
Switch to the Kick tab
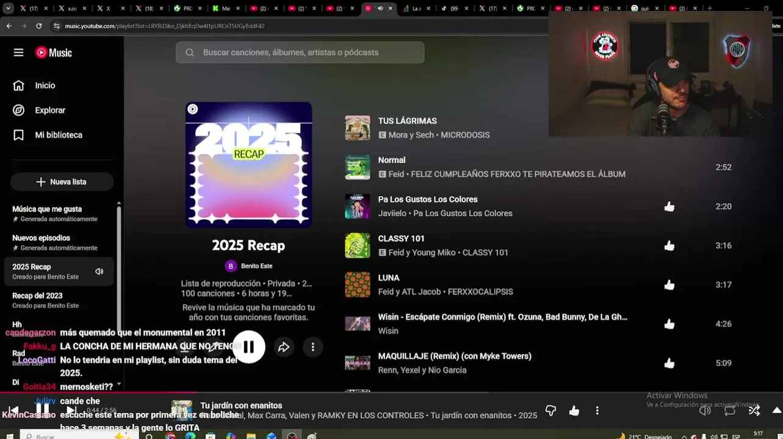[225, 9]
